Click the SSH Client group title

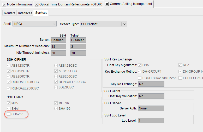point(112,91)
